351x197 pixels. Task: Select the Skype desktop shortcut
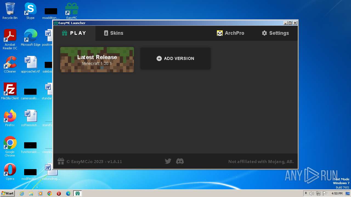click(x=30, y=11)
